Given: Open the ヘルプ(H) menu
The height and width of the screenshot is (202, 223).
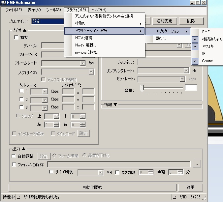Looking at the screenshot, I should 99,10.
